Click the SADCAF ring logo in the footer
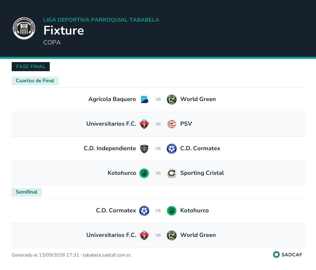Viewport: 316px width, 270px height. point(276,254)
